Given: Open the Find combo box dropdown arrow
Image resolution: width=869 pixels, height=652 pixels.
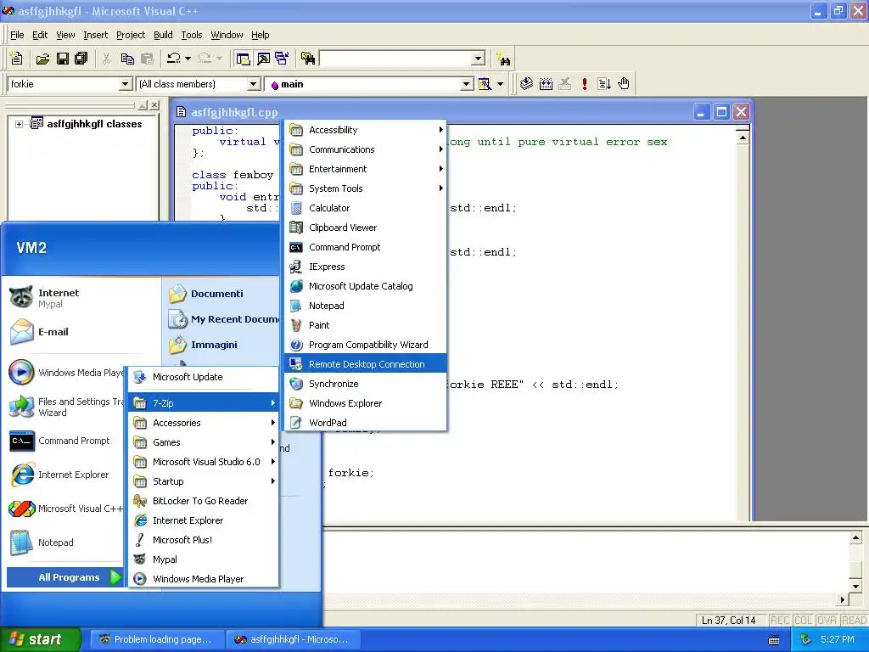Looking at the screenshot, I should tap(479, 59).
